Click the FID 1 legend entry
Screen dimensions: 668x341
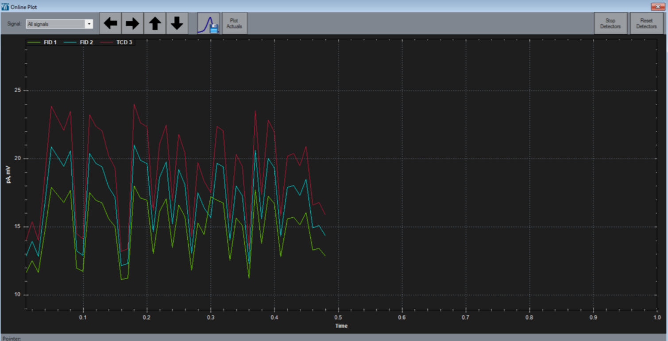[42, 42]
